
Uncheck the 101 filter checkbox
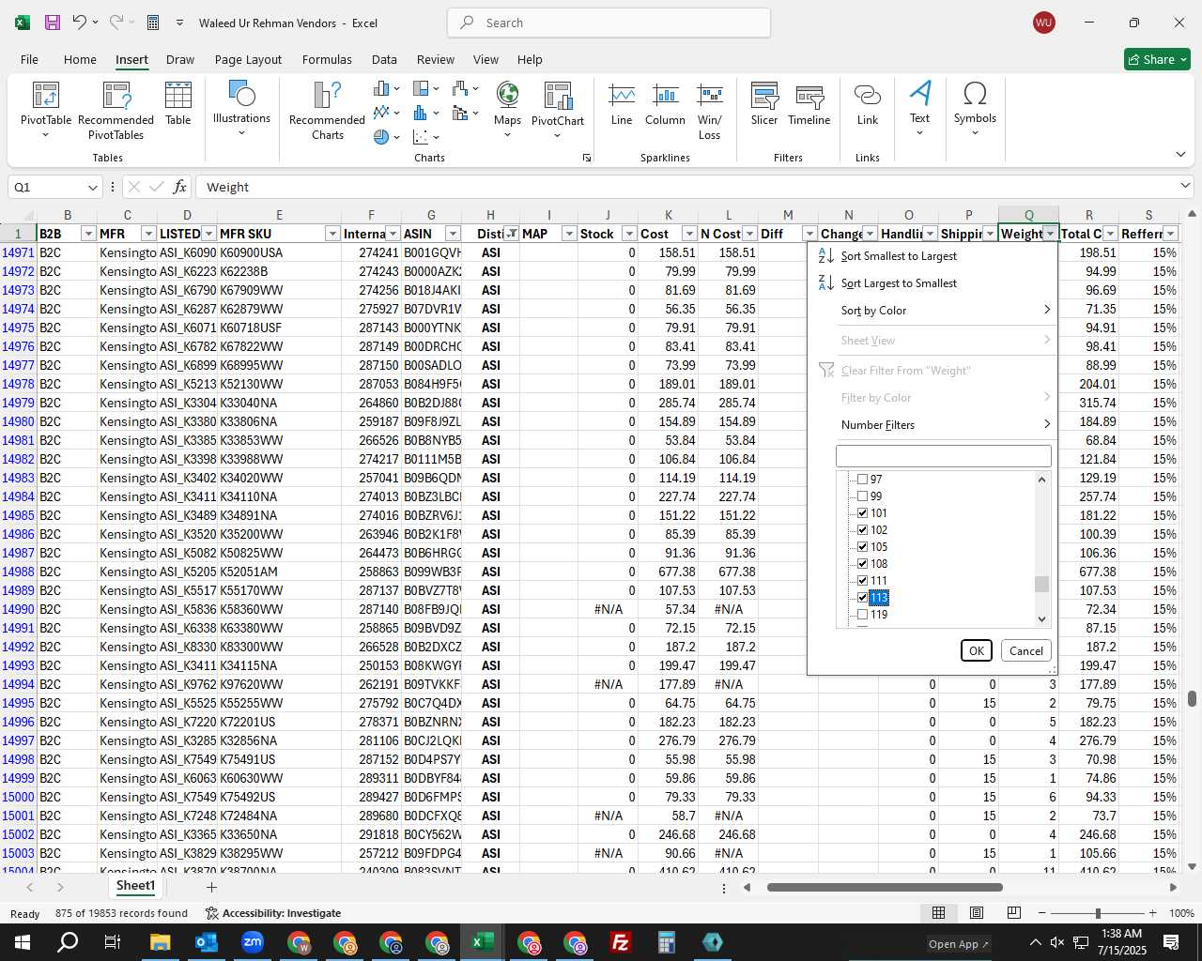pyautogui.click(x=862, y=513)
